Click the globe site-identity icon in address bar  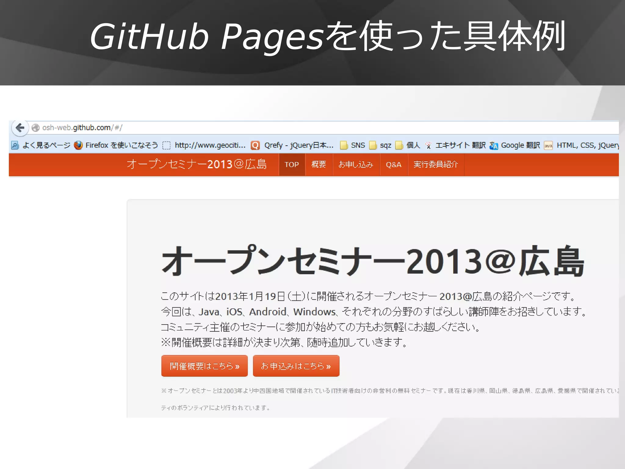coord(36,128)
